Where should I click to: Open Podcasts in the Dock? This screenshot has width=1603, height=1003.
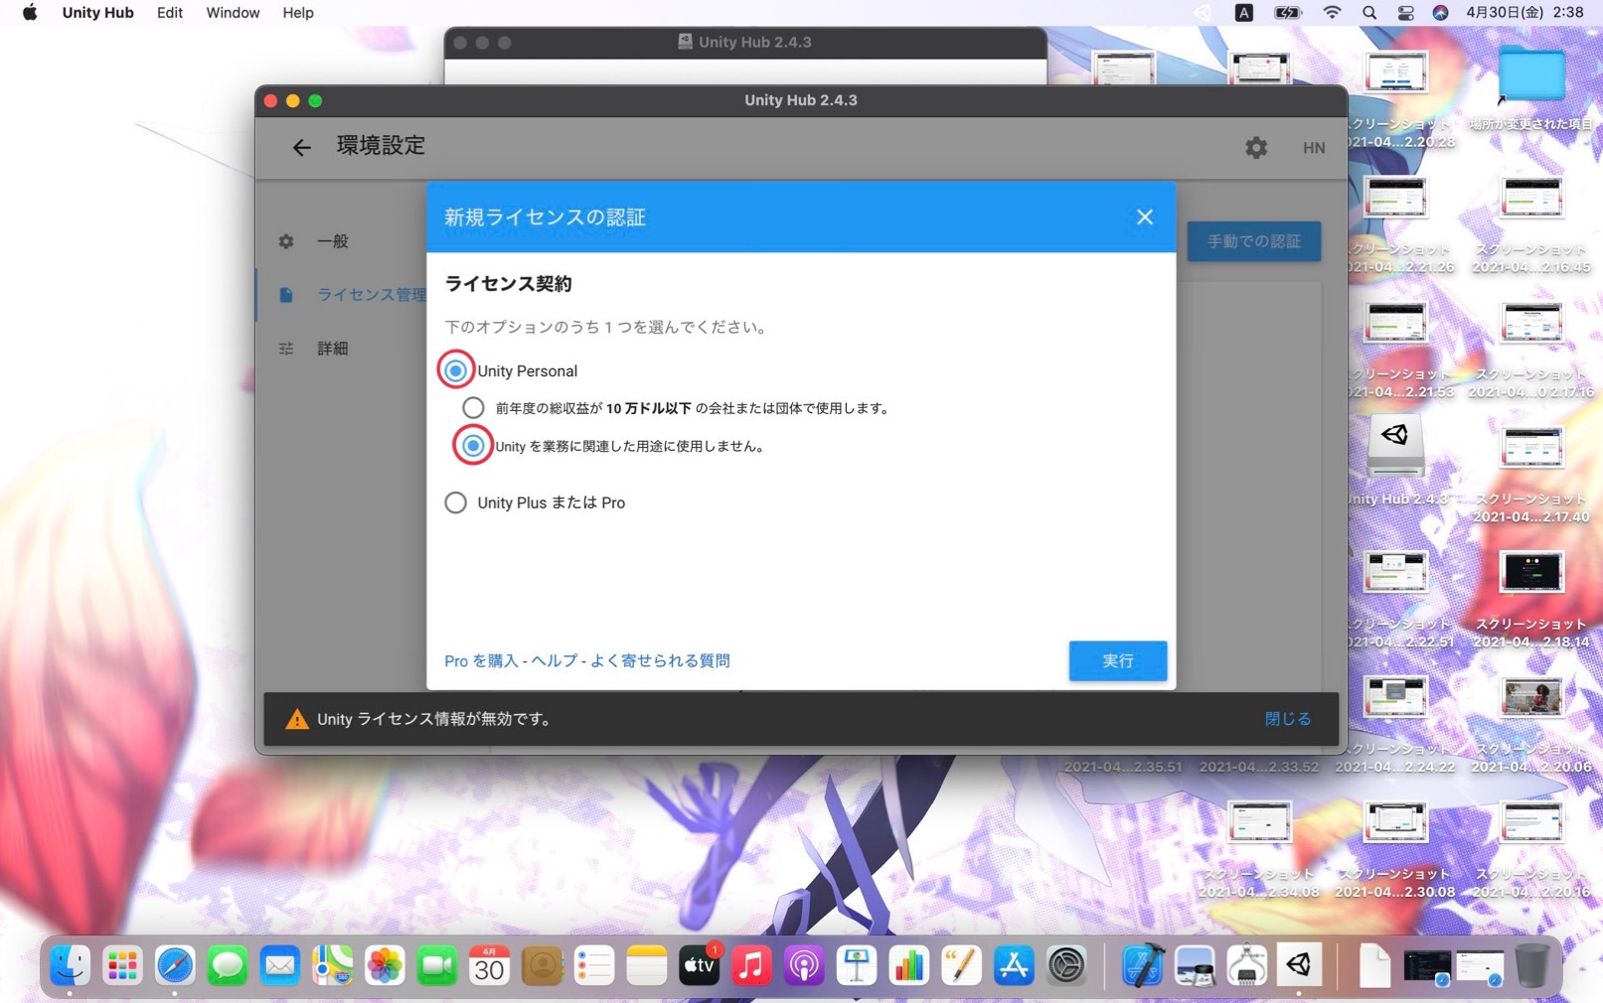[804, 965]
